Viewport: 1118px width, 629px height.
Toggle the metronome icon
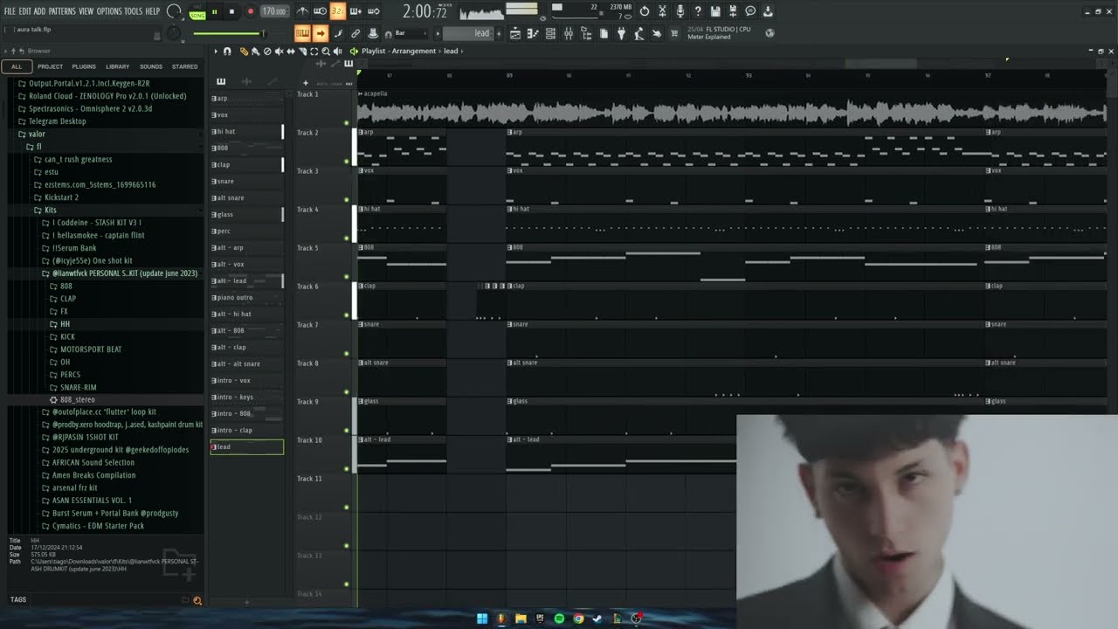coord(302,11)
